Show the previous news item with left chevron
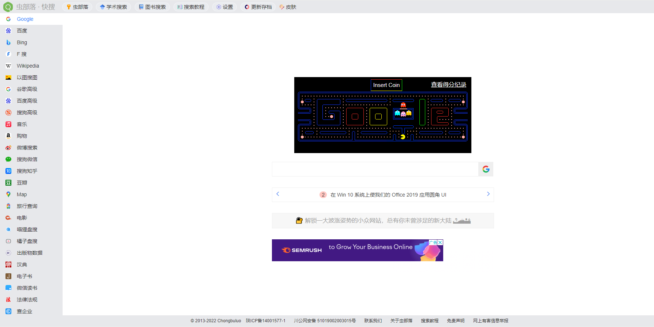The image size is (654, 327). coord(278,194)
